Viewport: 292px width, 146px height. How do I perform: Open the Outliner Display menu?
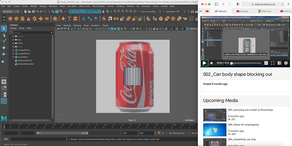(x=13, y=28)
